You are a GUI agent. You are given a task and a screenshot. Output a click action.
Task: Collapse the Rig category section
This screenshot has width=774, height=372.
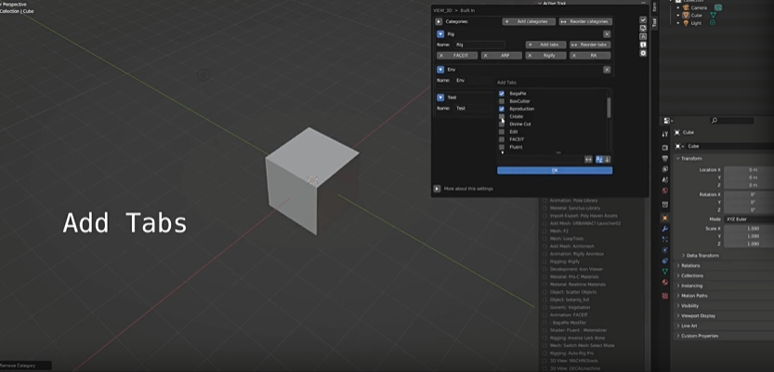440,34
